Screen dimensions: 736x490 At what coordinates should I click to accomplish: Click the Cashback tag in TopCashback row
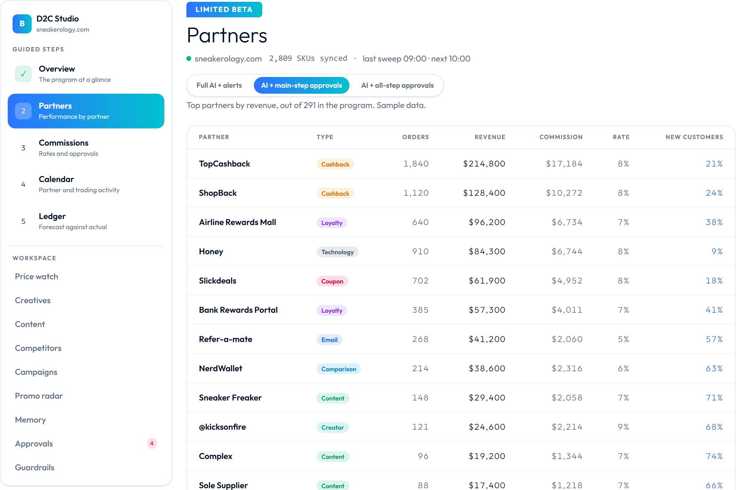[x=335, y=164]
